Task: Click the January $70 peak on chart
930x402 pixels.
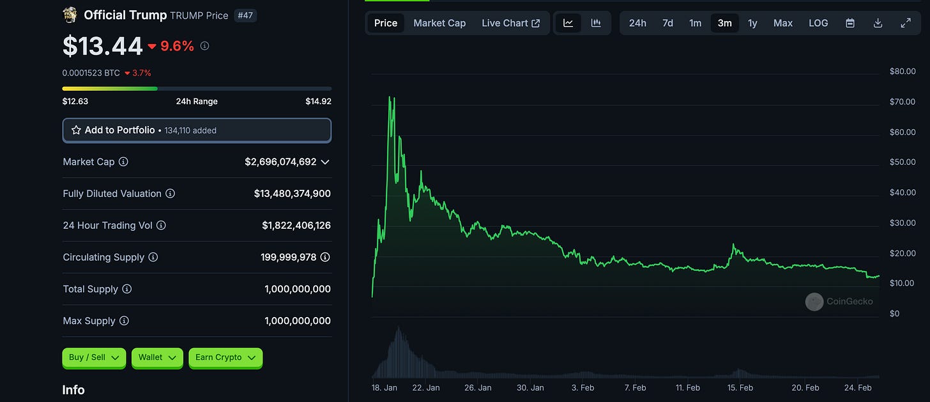Action: (x=390, y=99)
